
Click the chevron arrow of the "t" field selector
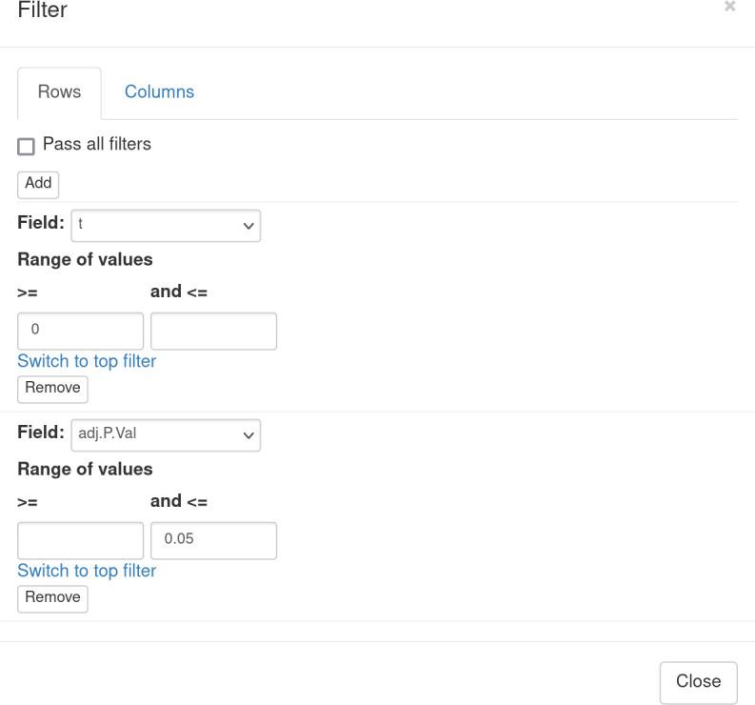tap(249, 226)
